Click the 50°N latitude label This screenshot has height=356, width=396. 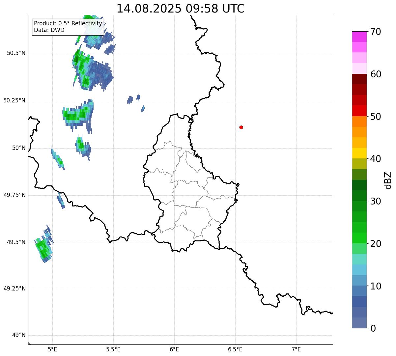[19, 148]
